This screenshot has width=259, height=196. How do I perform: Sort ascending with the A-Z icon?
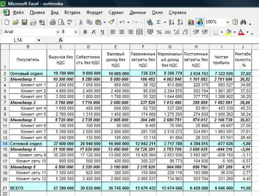pyautogui.click(x=171, y=22)
